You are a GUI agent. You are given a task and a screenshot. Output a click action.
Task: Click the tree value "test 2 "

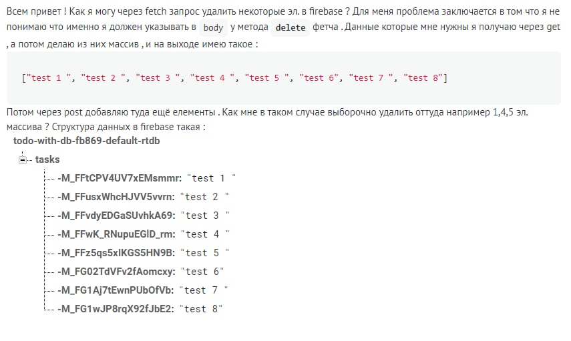click(x=204, y=197)
